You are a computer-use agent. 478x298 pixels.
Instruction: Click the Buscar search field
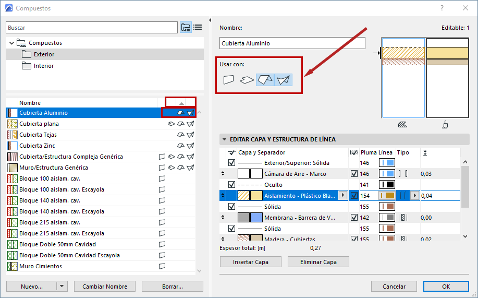(91, 28)
